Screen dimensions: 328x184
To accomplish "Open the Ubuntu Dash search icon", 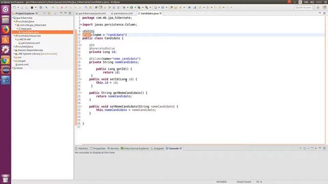I will click(6, 9).
